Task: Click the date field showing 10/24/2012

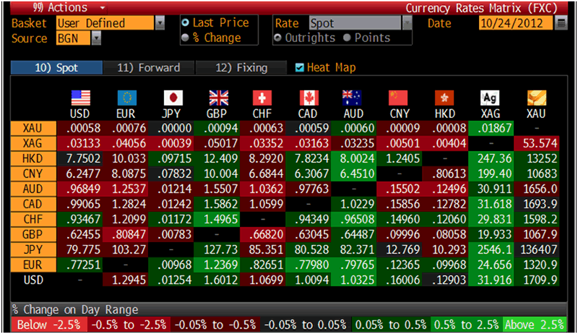Action: tap(515, 23)
